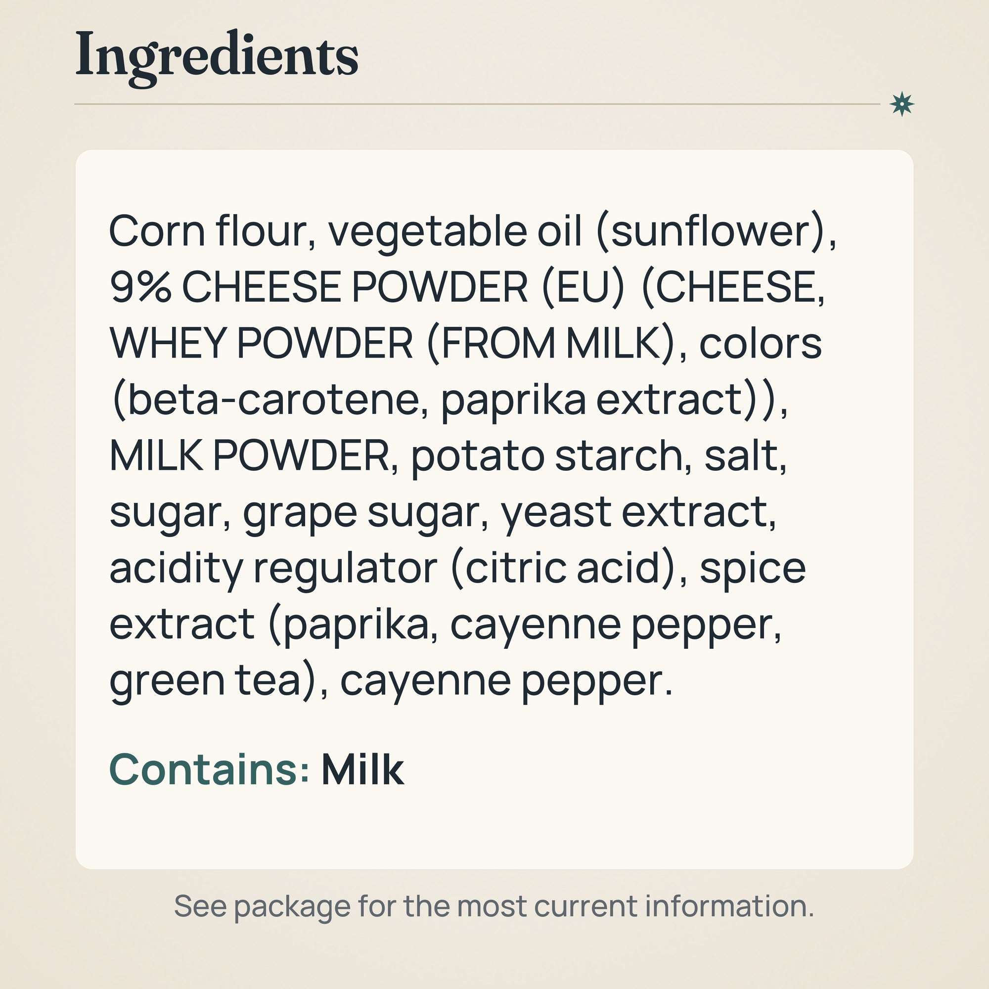
Task: Click the 'potato starch' ingredient
Action: 547,455
